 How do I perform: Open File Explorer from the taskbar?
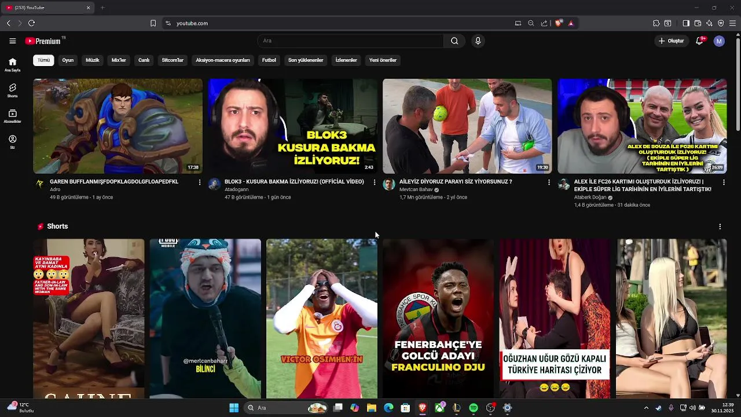(372, 408)
